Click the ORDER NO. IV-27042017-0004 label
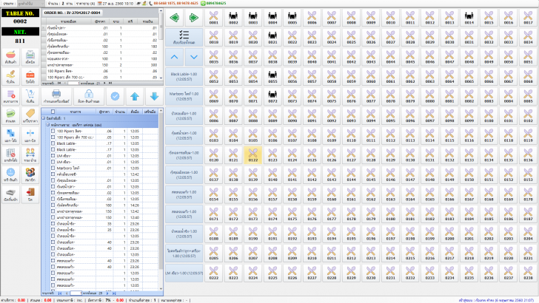 [73, 13]
